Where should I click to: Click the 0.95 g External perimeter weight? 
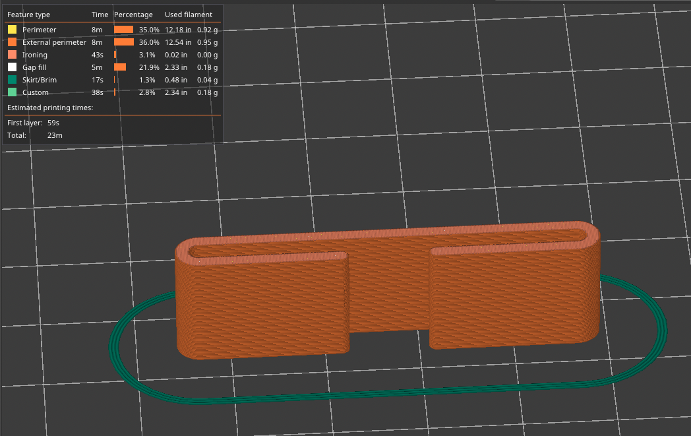tap(208, 42)
